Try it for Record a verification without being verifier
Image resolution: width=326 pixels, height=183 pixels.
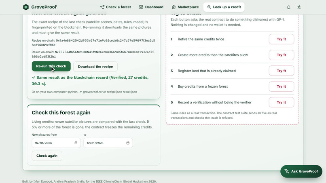coord(281,102)
